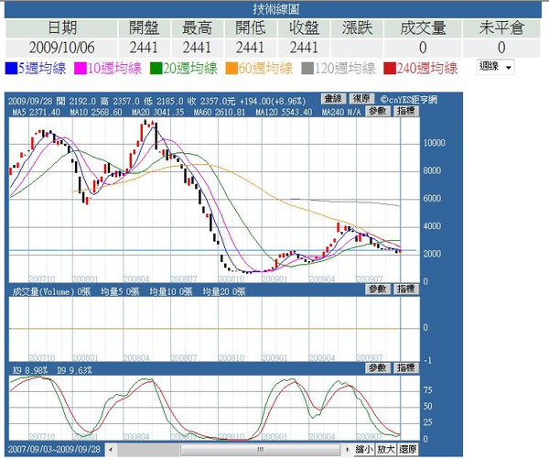Click the MA120 5543.40 readout

pyautogui.click(x=284, y=112)
